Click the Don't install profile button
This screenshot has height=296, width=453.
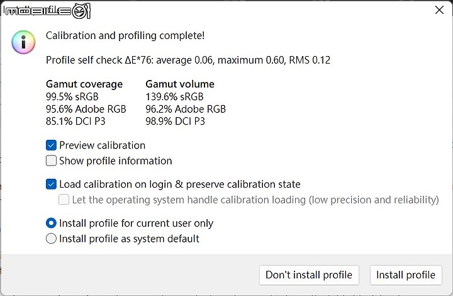coord(309,275)
